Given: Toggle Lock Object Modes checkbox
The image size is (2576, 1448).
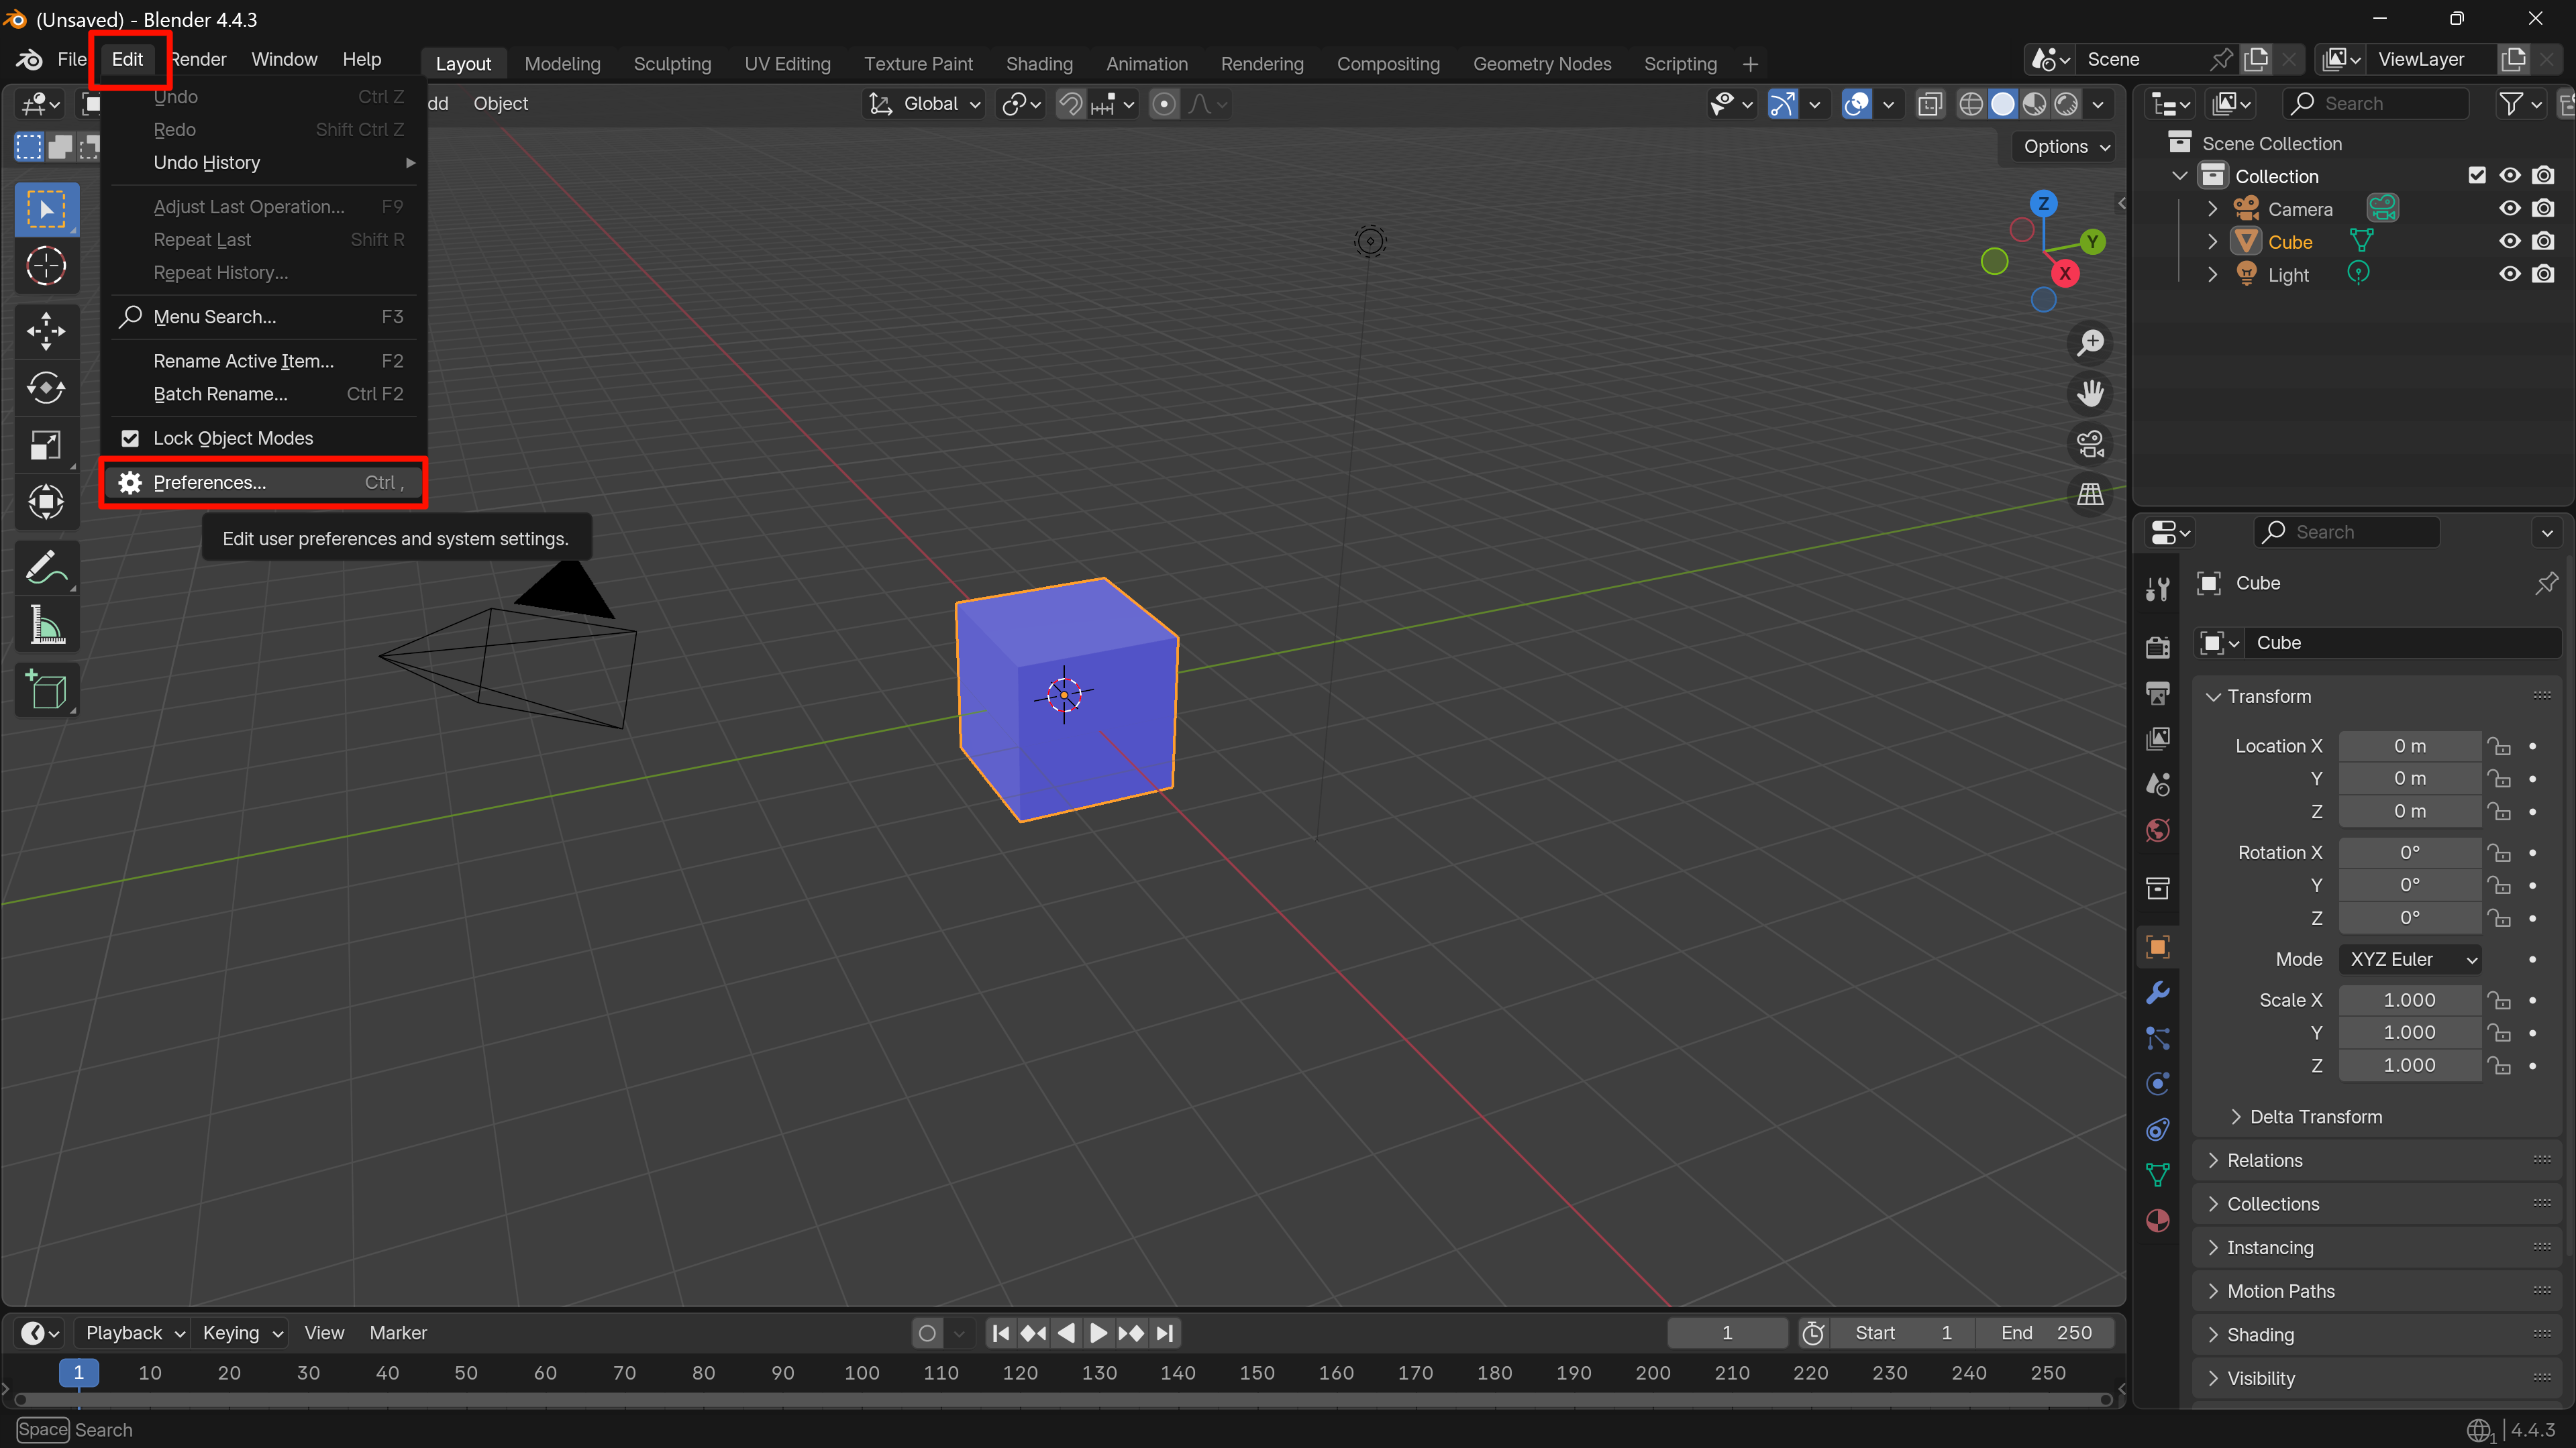Looking at the screenshot, I should point(130,438).
